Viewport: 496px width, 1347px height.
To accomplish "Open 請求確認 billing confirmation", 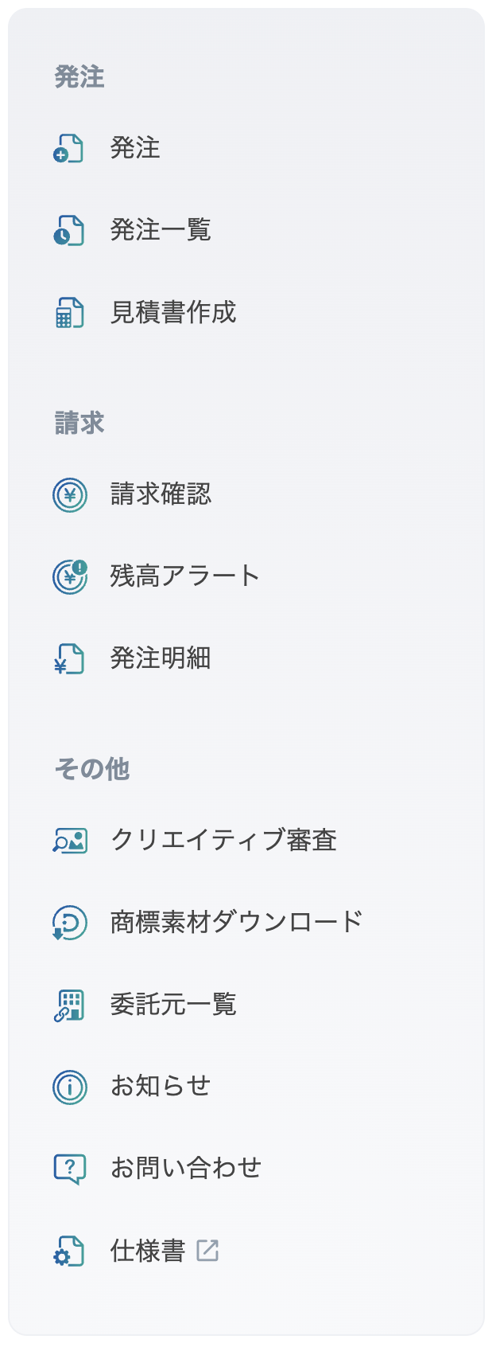I will 160,495.
